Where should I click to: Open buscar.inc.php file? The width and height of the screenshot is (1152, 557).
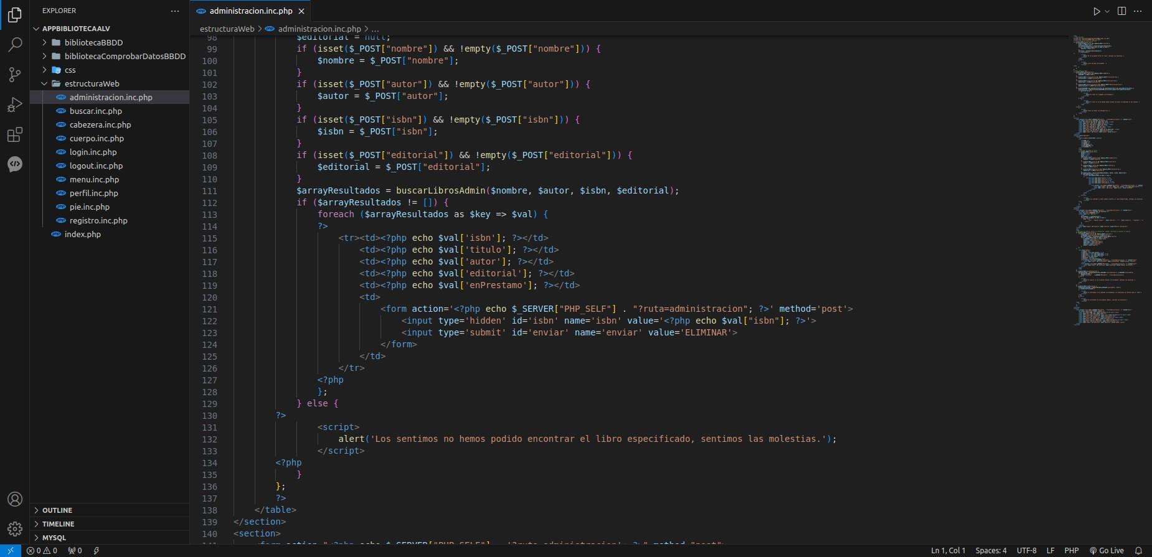point(110,111)
